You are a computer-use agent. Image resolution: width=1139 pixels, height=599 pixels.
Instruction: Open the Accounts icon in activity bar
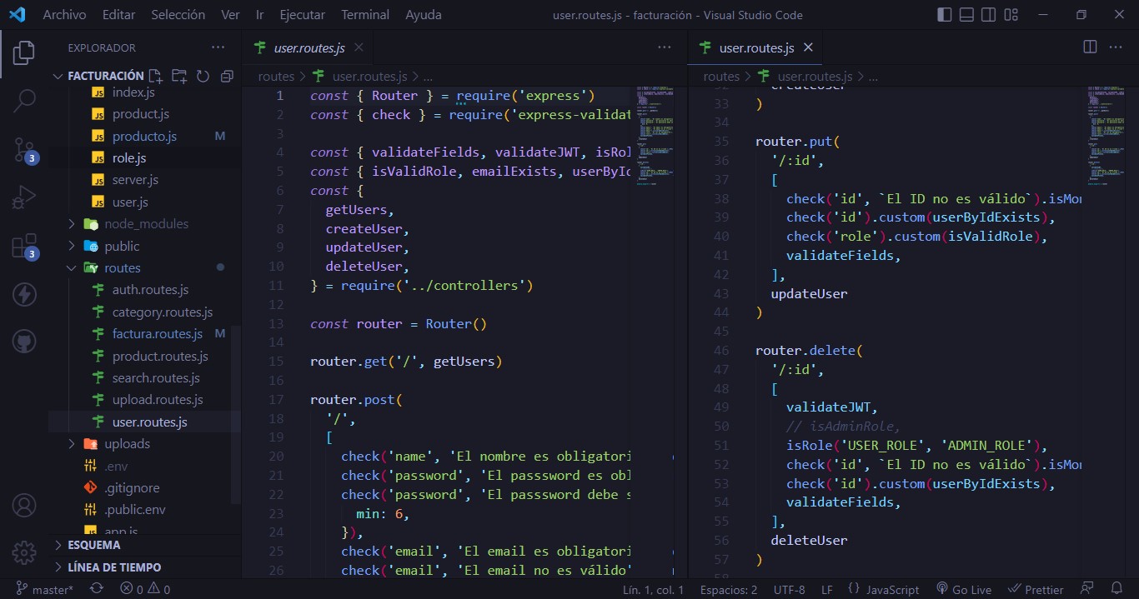pyautogui.click(x=23, y=505)
